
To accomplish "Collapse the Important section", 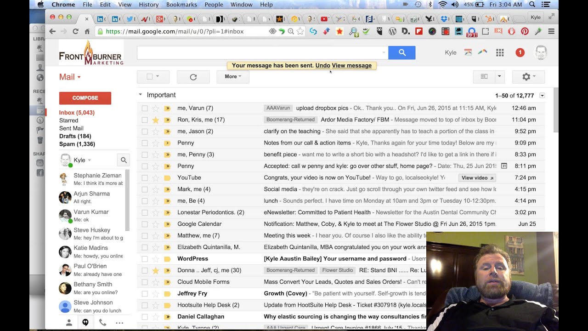I will [141, 95].
